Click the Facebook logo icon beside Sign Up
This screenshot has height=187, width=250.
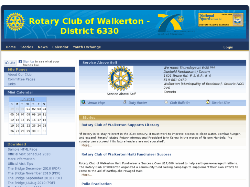tap(20, 61)
